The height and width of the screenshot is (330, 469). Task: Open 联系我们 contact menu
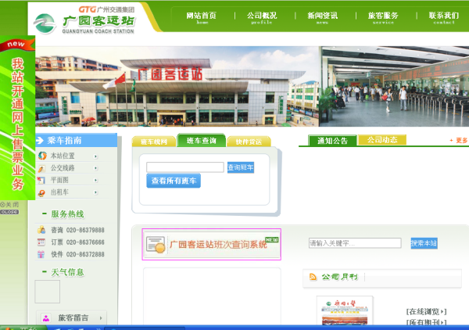click(x=444, y=18)
